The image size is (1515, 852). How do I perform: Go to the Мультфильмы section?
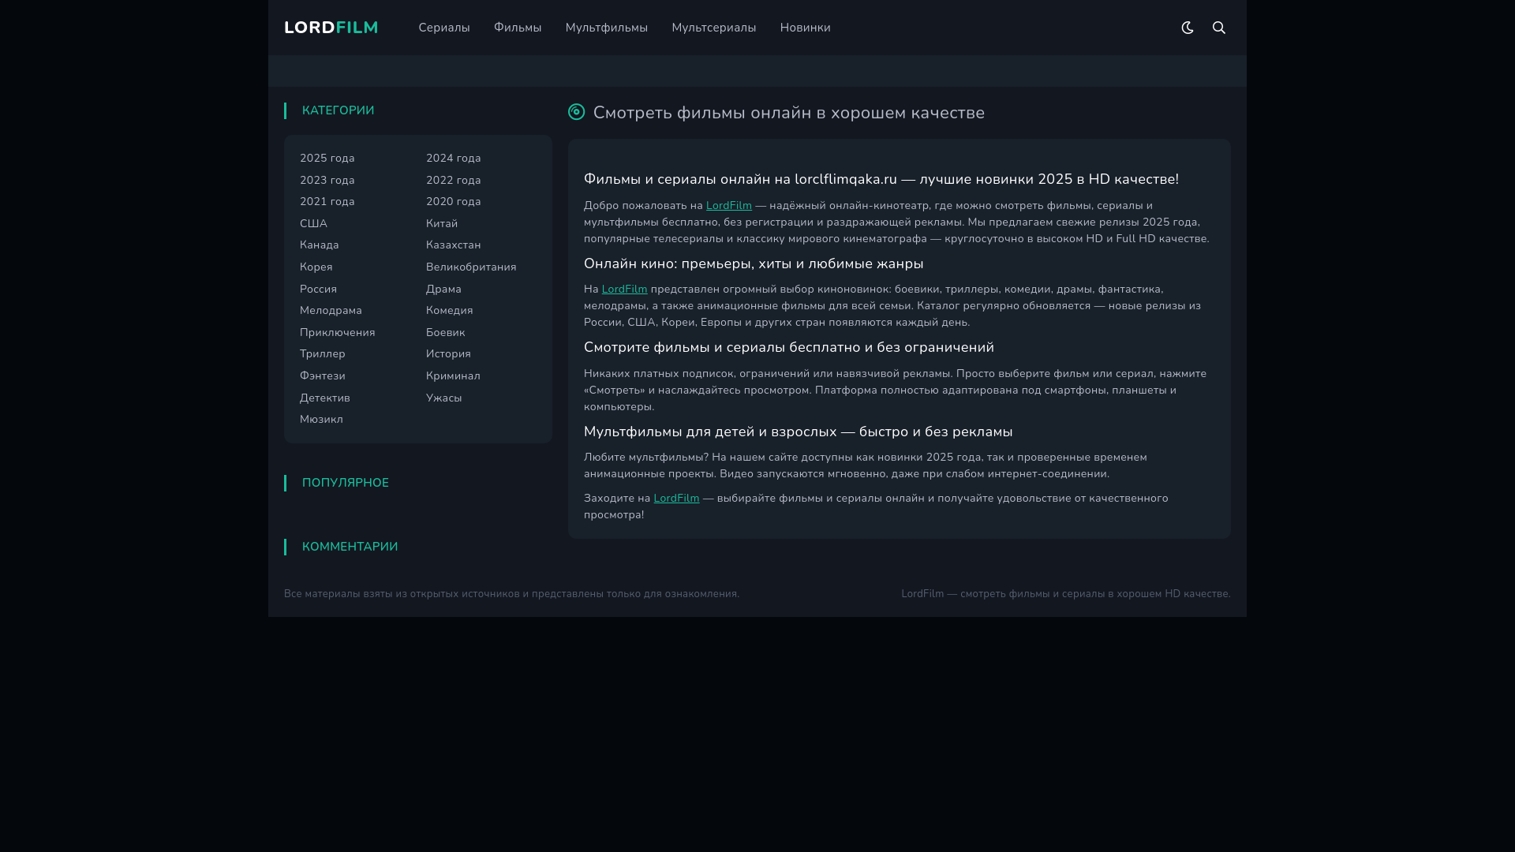click(x=606, y=28)
